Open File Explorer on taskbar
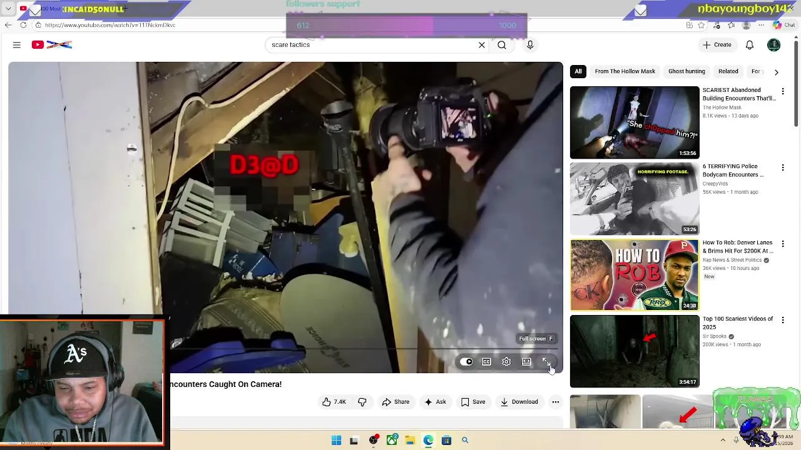801x450 pixels. pos(410,441)
